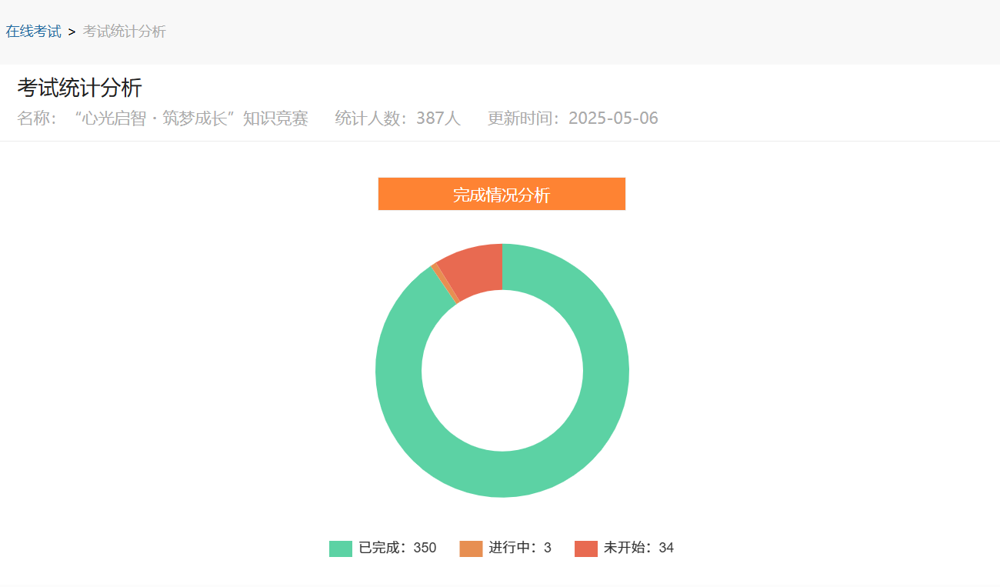Screen dimensions: 1000x587
Task: Click the 统计人数 387人 text
Action: click(x=398, y=118)
